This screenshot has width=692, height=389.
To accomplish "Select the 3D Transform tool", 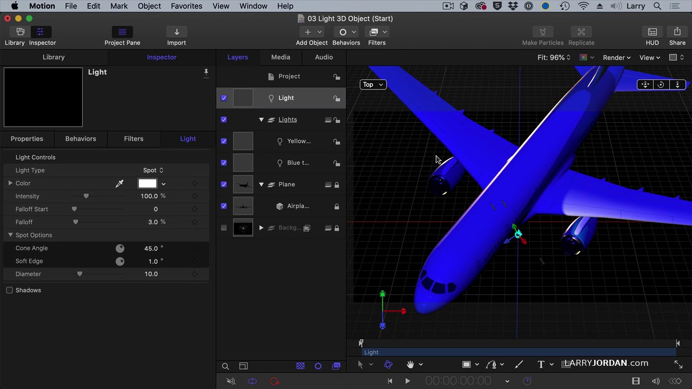I will point(388,365).
